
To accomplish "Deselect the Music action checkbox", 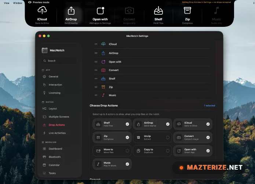I will coord(127,164).
